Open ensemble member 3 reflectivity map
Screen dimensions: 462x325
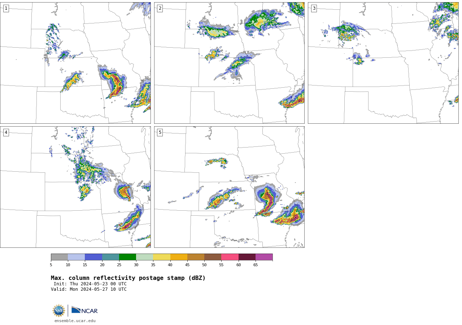point(383,63)
